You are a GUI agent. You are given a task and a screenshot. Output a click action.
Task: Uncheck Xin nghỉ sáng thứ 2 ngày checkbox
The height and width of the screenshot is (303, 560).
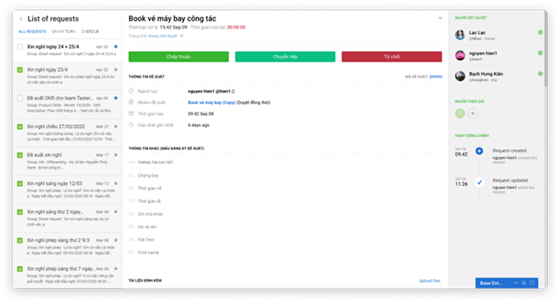(x=20, y=212)
